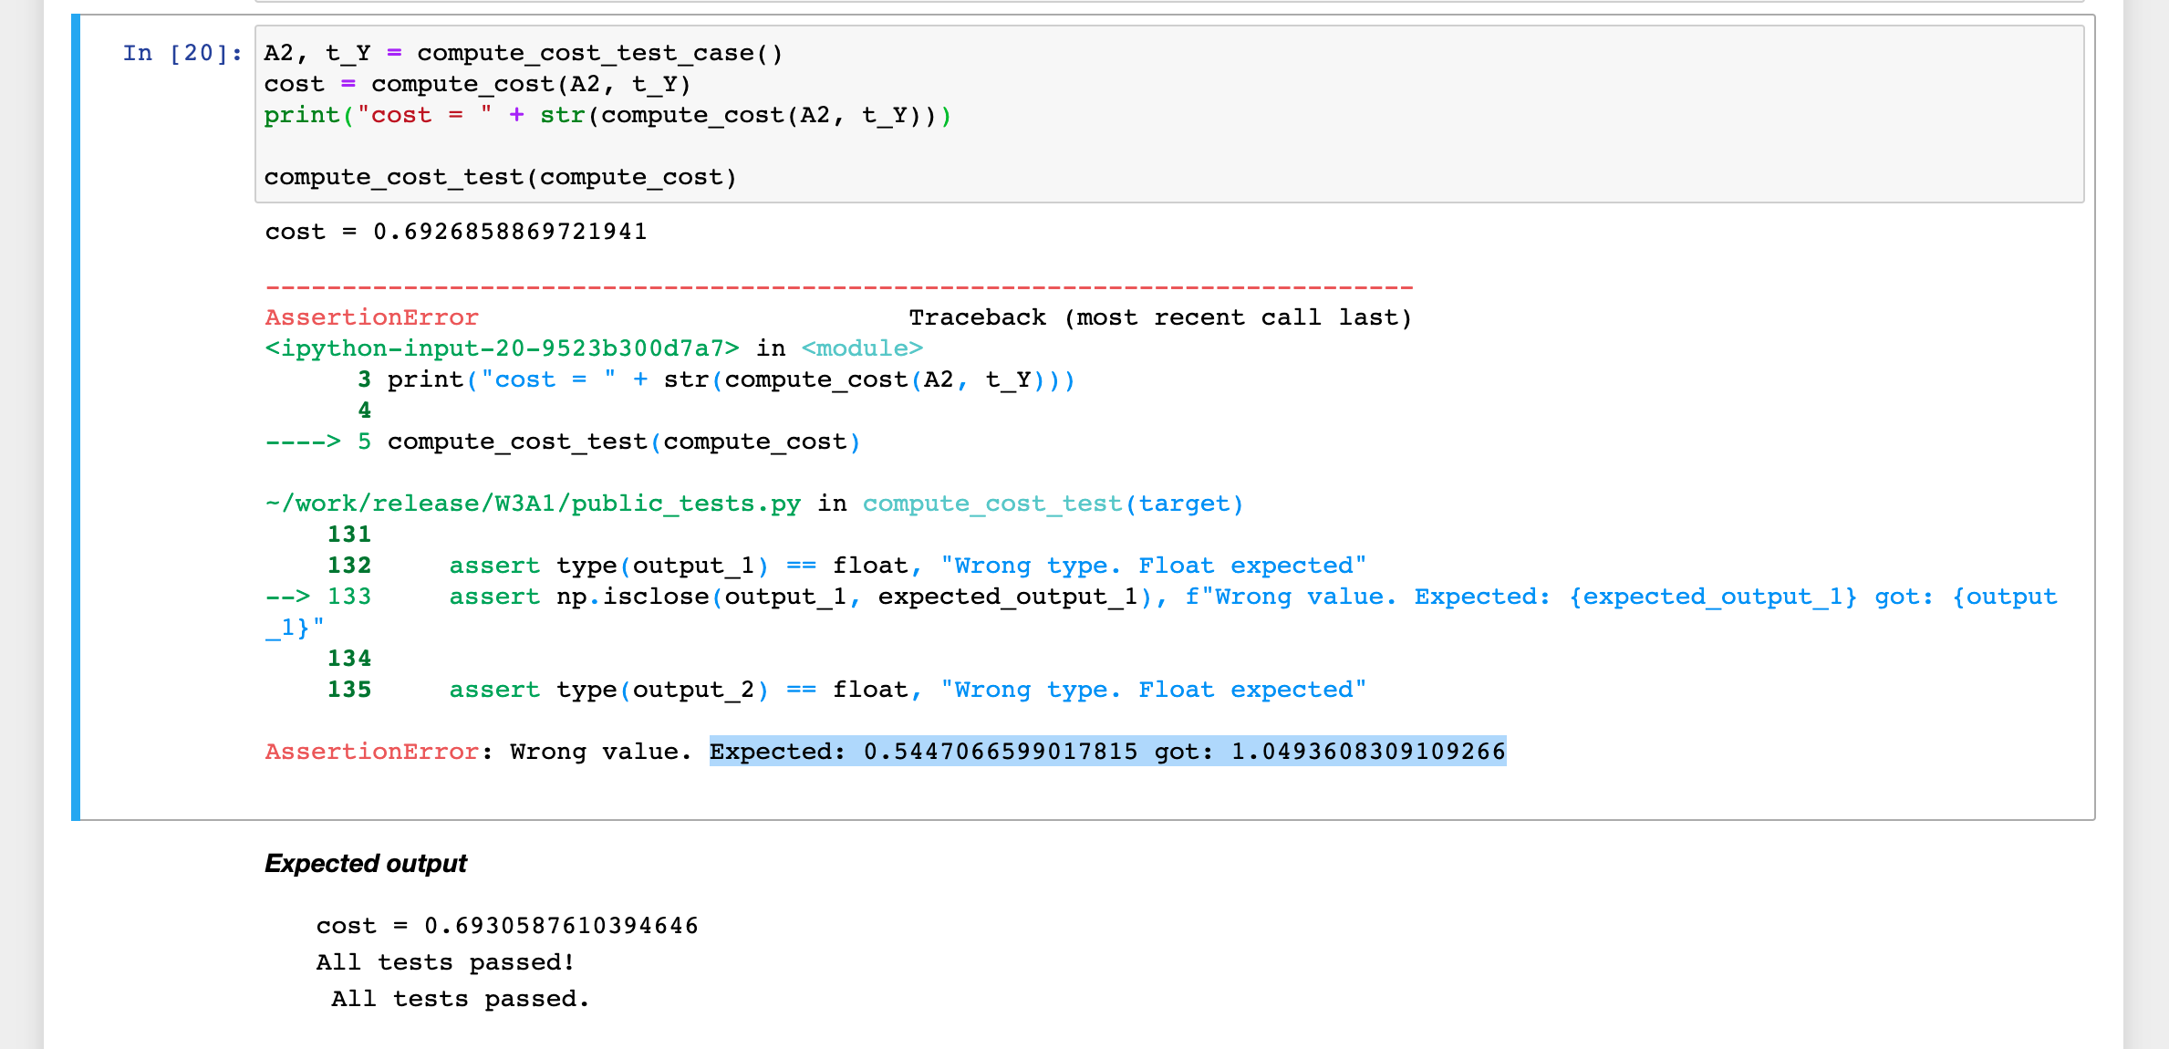The image size is (2169, 1049).
Task: Click the public_tests.py file path
Action: (533, 504)
